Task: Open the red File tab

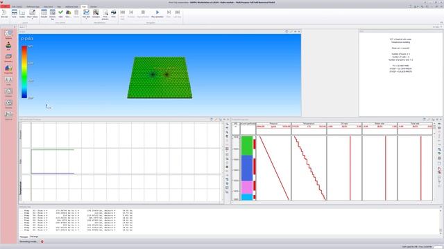Action: click(x=5, y=6)
